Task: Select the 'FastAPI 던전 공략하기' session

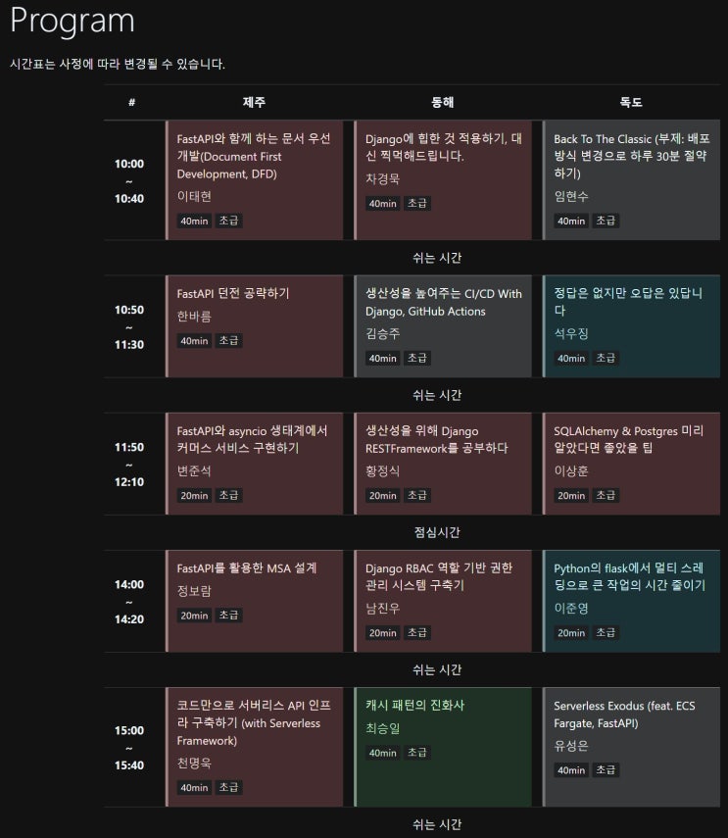Action: (x=233, y=293)
